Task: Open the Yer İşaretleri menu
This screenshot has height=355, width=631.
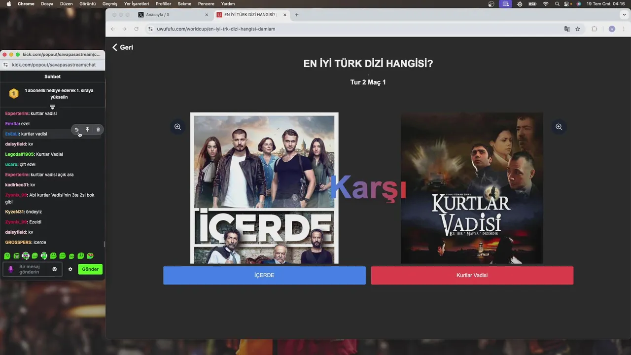Action: (x=136, y=4)
